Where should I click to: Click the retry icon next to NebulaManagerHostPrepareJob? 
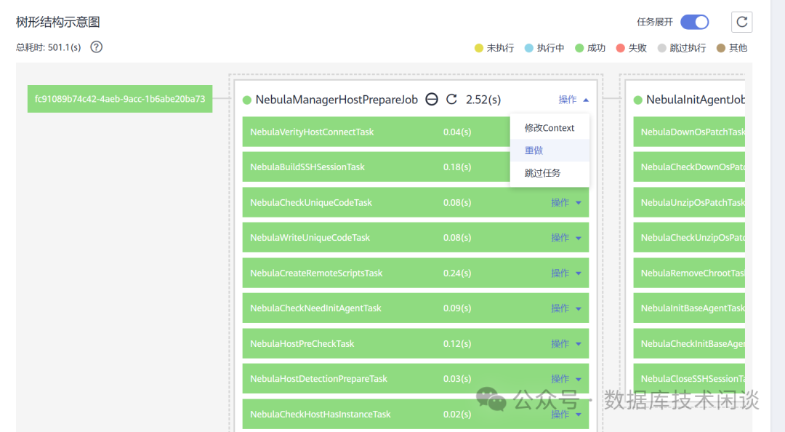451,99
